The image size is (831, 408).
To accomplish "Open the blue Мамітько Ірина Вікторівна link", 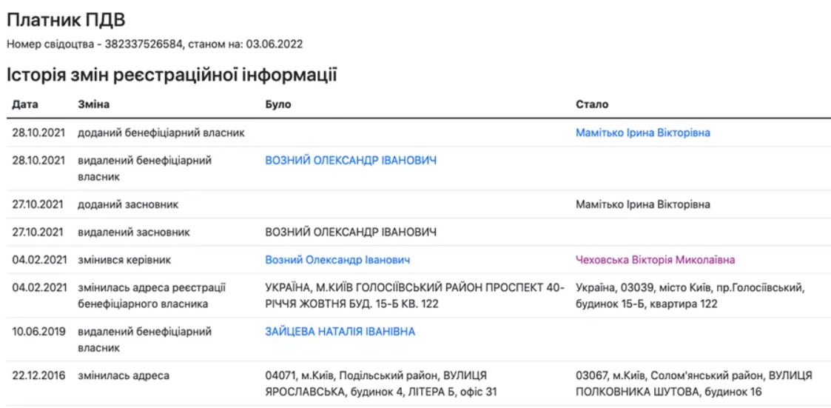I will coord(642,133).
